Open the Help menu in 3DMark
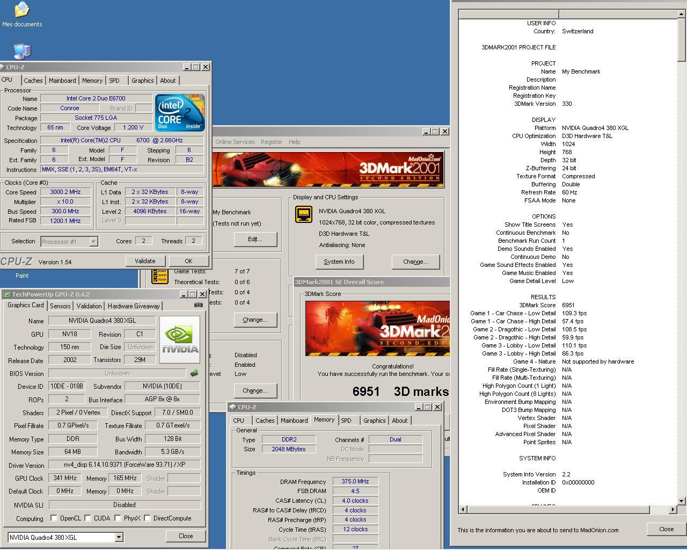The height and width of the screenshot is (550, 687). click(x=294, y=142)
